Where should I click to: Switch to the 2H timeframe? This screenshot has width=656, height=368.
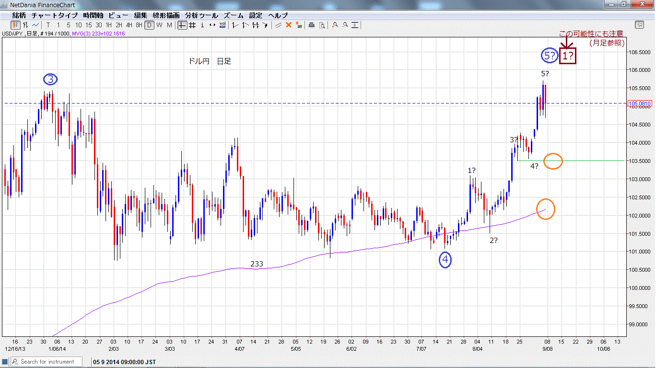click(119, 25)
